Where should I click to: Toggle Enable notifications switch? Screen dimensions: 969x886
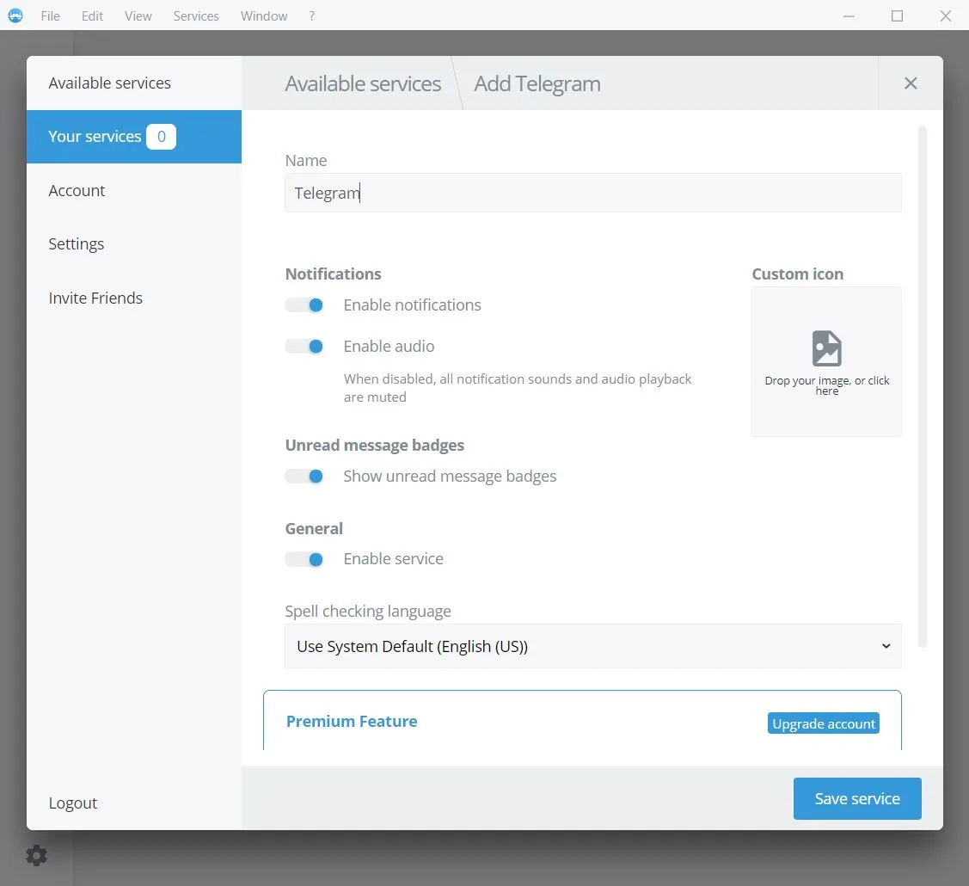point(304,305)
